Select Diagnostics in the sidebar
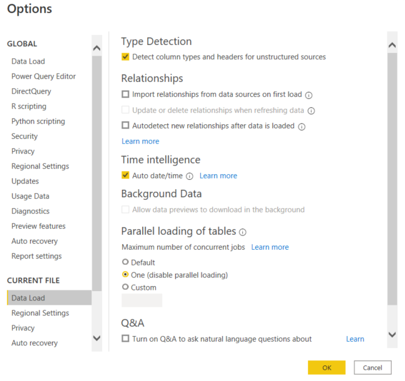 coord(31,211)
